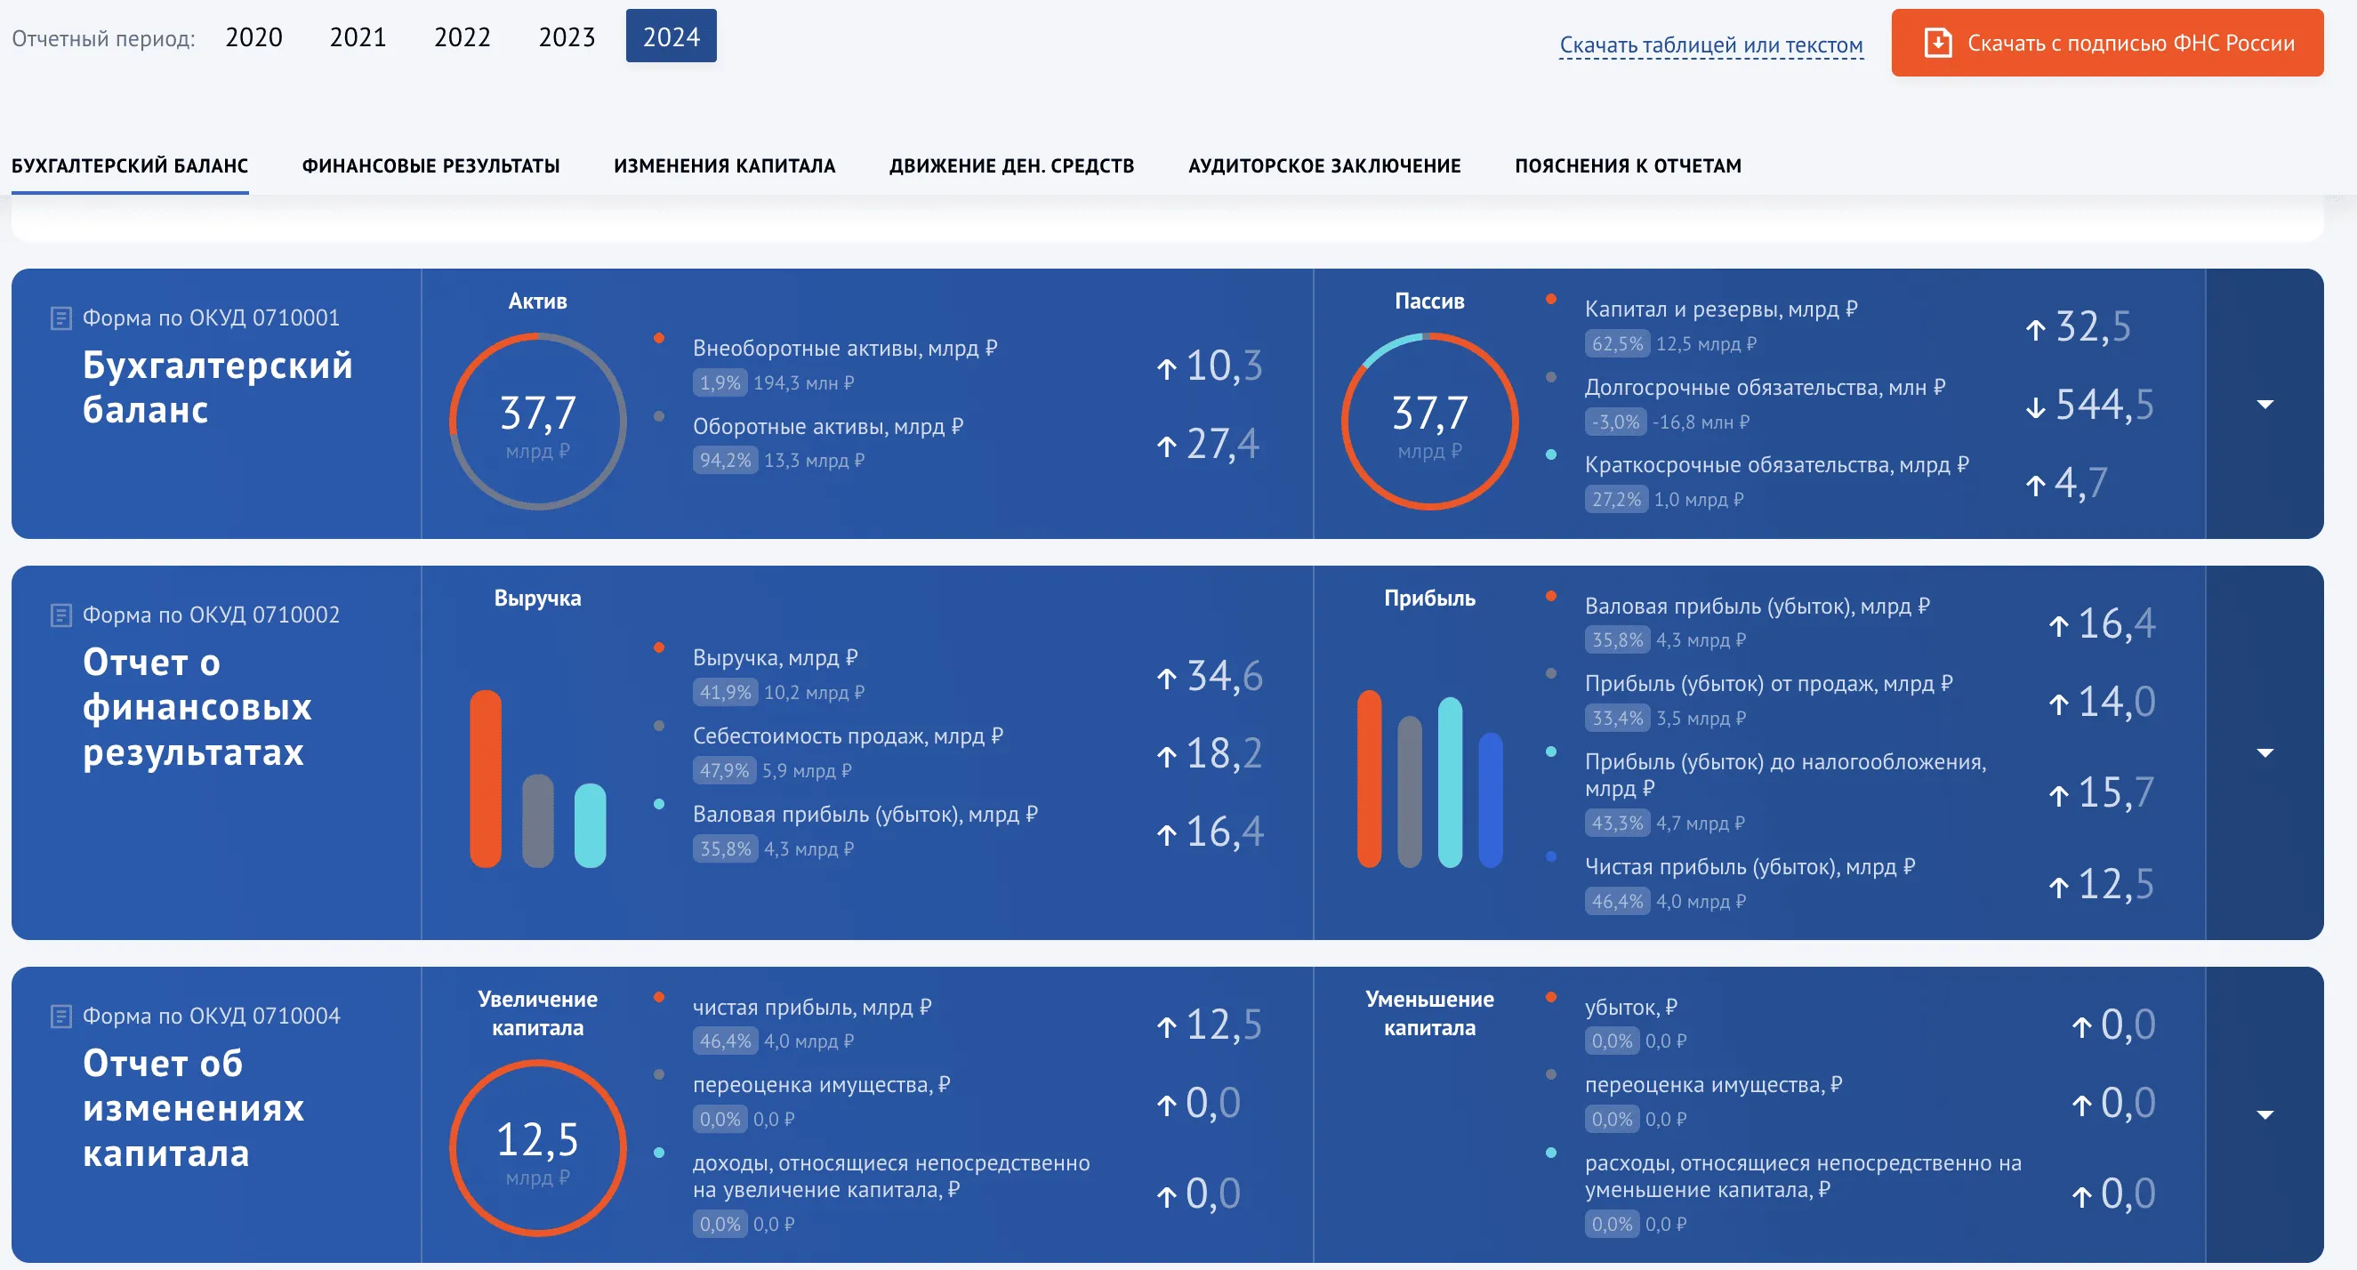This screenshot has width=2357, height=1270.
Task: Select reporting period 2023
Action: point(567,37)
